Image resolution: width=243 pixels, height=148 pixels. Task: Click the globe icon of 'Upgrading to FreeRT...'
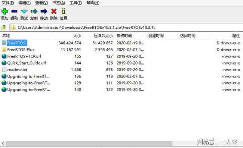tap(4, 76)
